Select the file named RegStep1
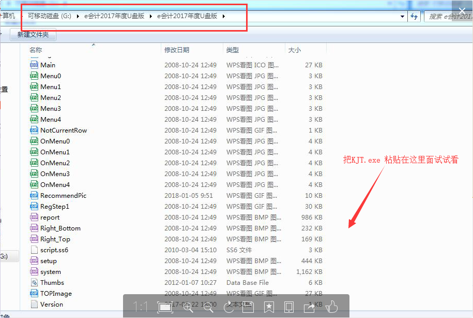 tap(55, 207)
